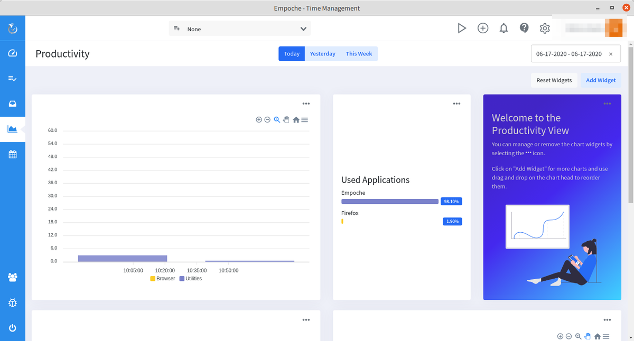Click the Firefox application label
The height and width of the screenshot is (341, 634).
[x=350, y=213]
